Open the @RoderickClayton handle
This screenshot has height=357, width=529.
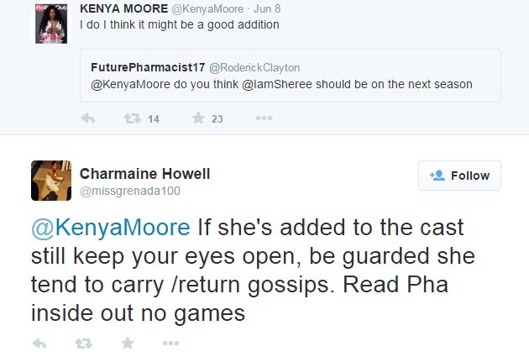254,67
